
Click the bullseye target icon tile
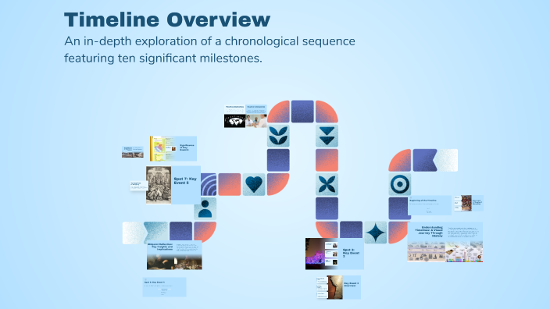(x=399, y=184)
